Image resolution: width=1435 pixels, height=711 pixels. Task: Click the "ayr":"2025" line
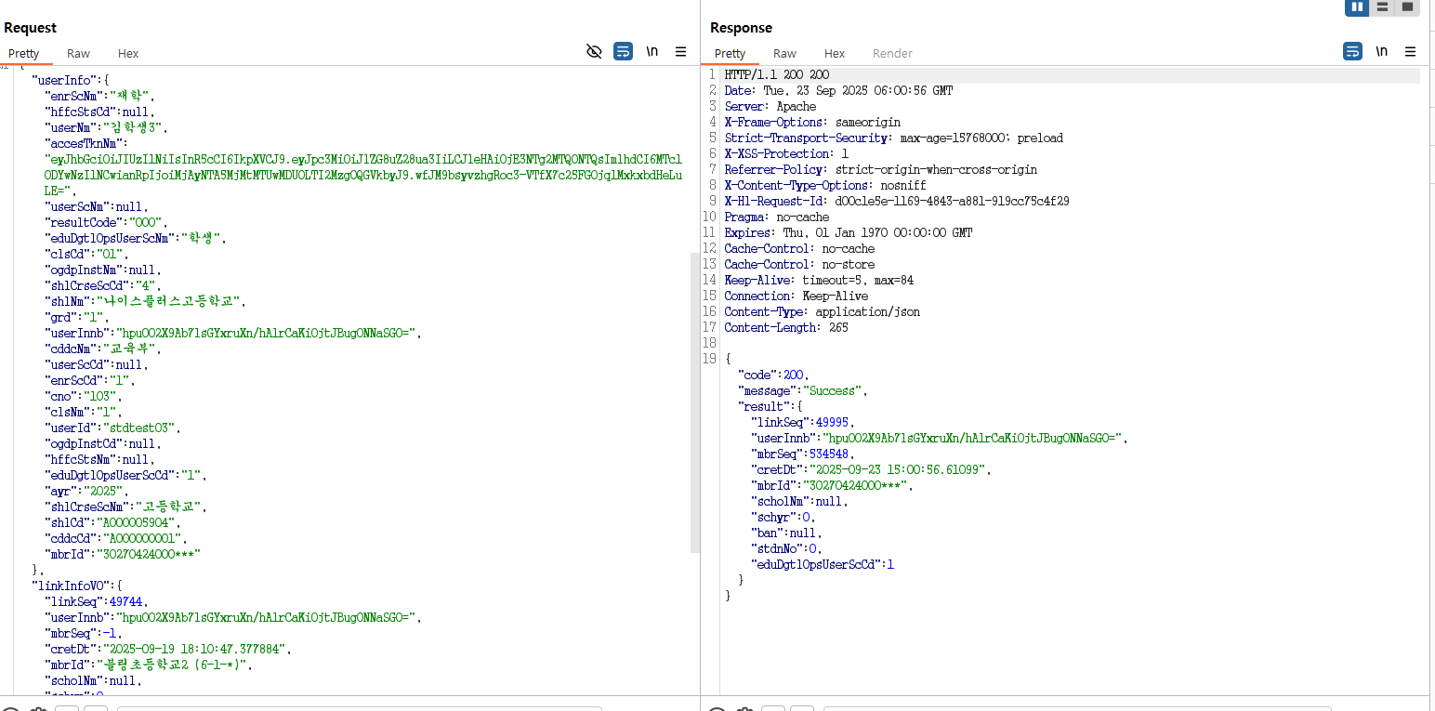pyautogui.click(x=88, y=491)
